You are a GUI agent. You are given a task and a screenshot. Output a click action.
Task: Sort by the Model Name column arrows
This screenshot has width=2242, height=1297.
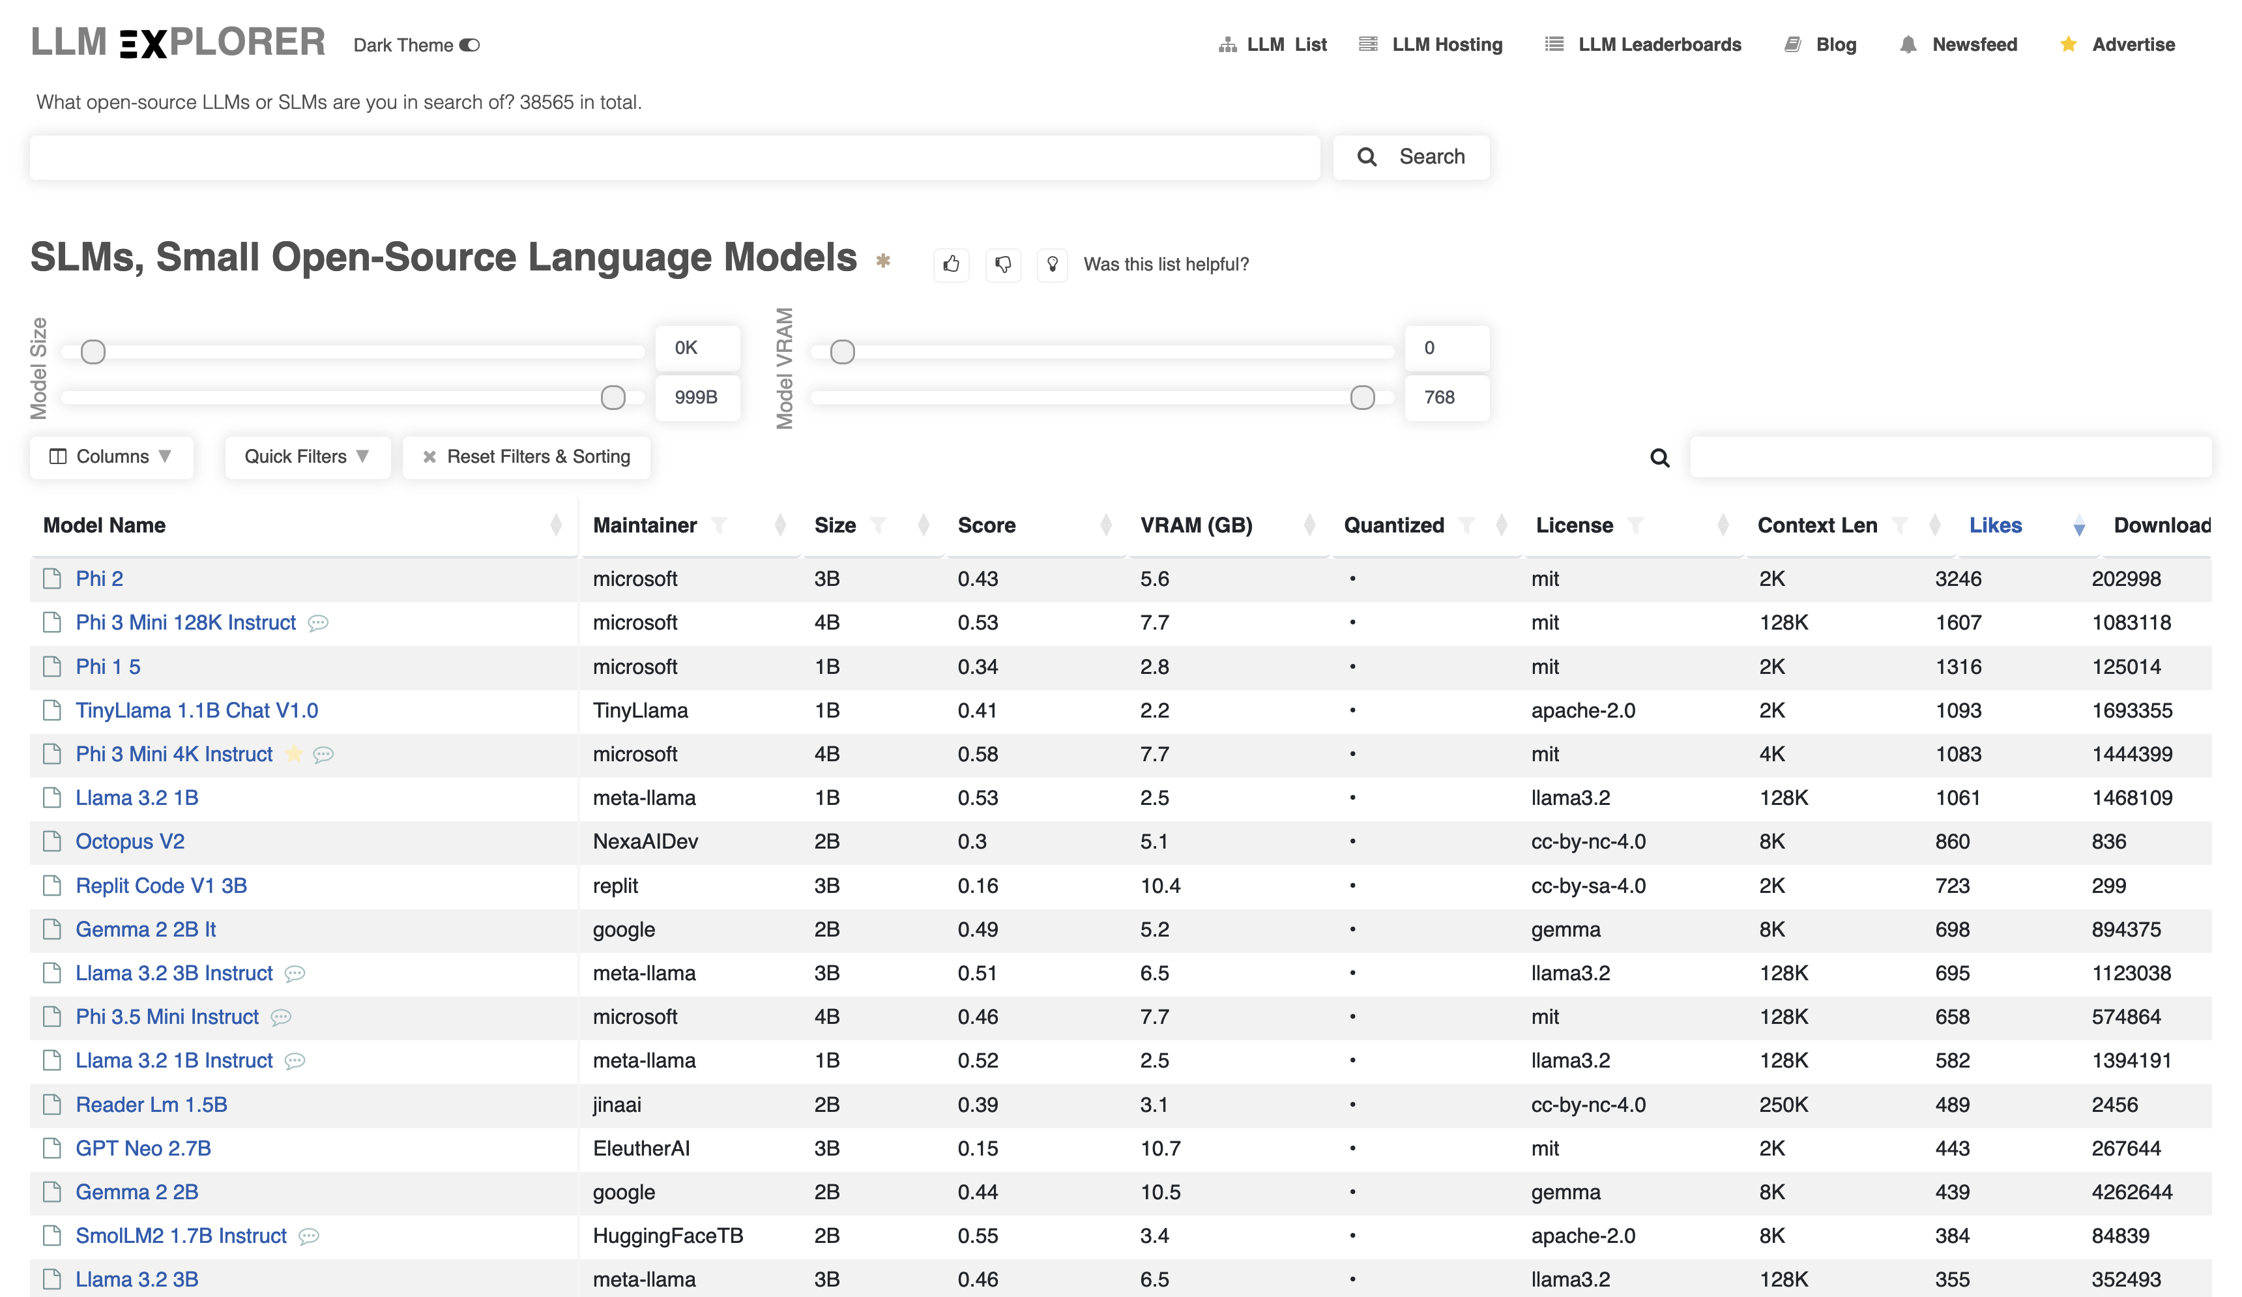pos(556,526)
